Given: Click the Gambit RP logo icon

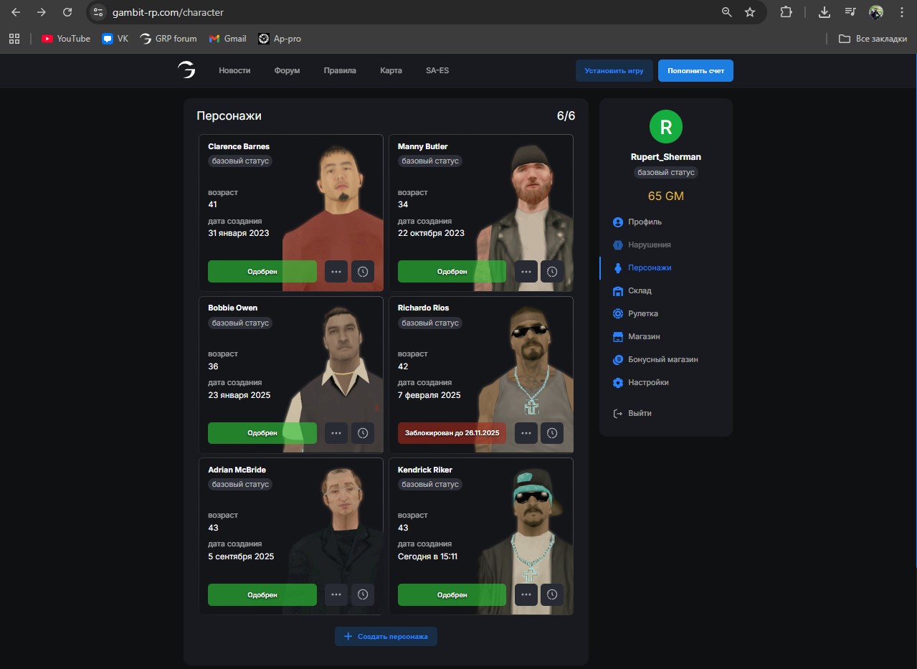Looking at the screenshot, I should pyautogui.click(x=186, y=70).
